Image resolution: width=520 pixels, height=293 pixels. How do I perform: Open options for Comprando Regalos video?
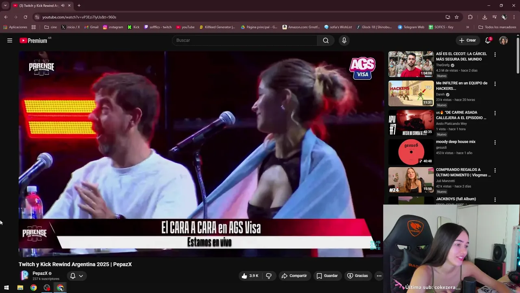[495, 171]
